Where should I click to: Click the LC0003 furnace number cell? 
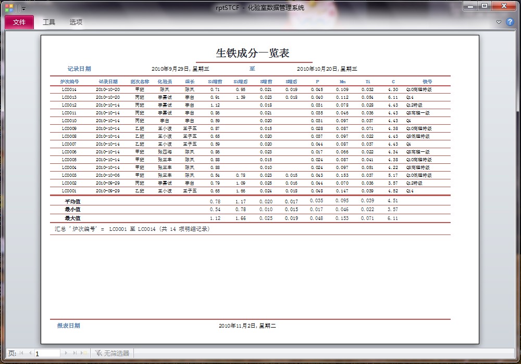pyautogui.click(x=69, y=175)
